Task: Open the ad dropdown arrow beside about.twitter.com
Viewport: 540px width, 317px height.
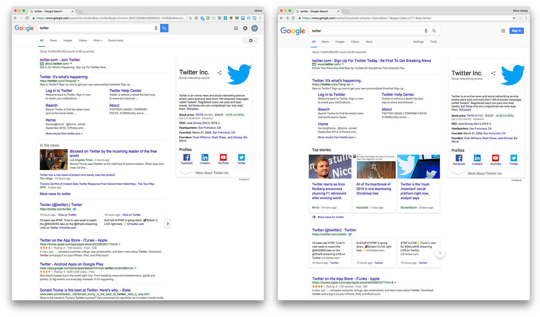Action: point(71,64)
